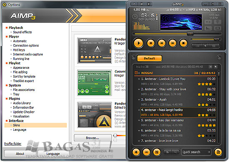Select the third Pandemic edited skin thumbnail
Image resolution: width=229 pixels, height=162 pixels.
[95, 115]
